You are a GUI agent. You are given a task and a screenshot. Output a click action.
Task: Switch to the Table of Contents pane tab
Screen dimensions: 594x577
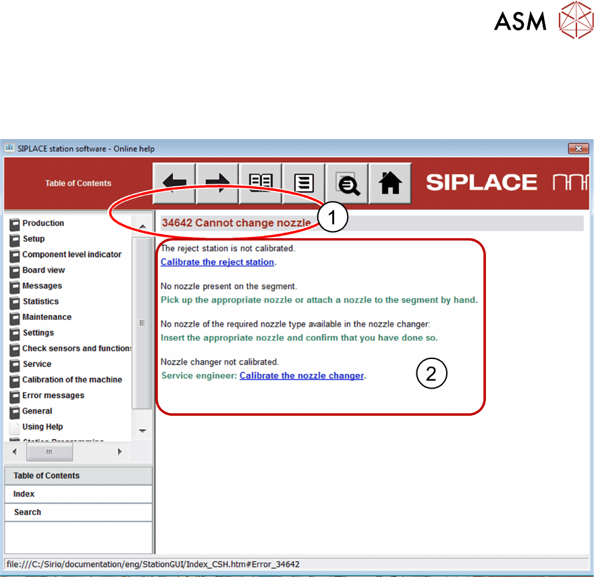click(78, 476)
